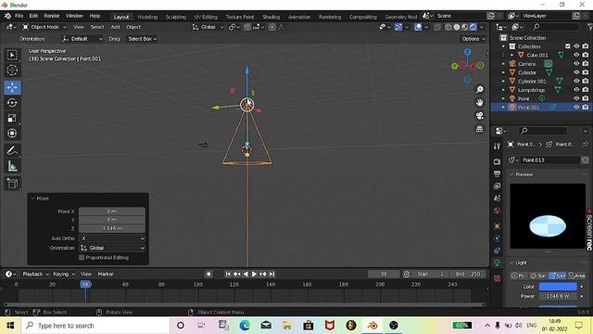
Task: Switch orthographic/perspective grid icon
Action: tap(480, 129)
